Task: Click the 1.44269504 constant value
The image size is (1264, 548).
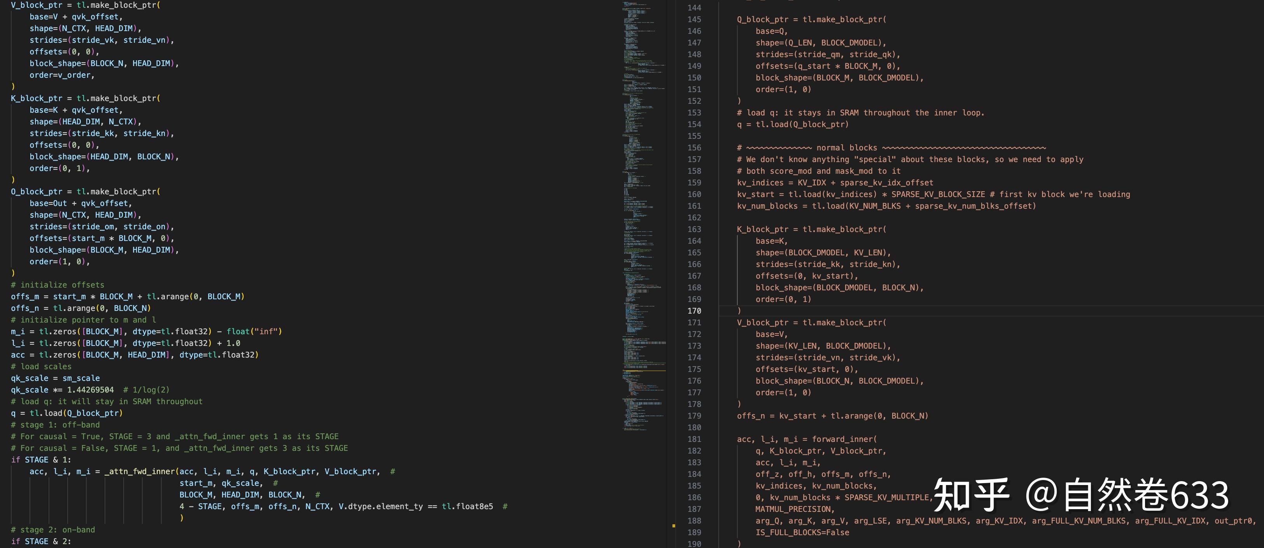Action: point(90,390)
